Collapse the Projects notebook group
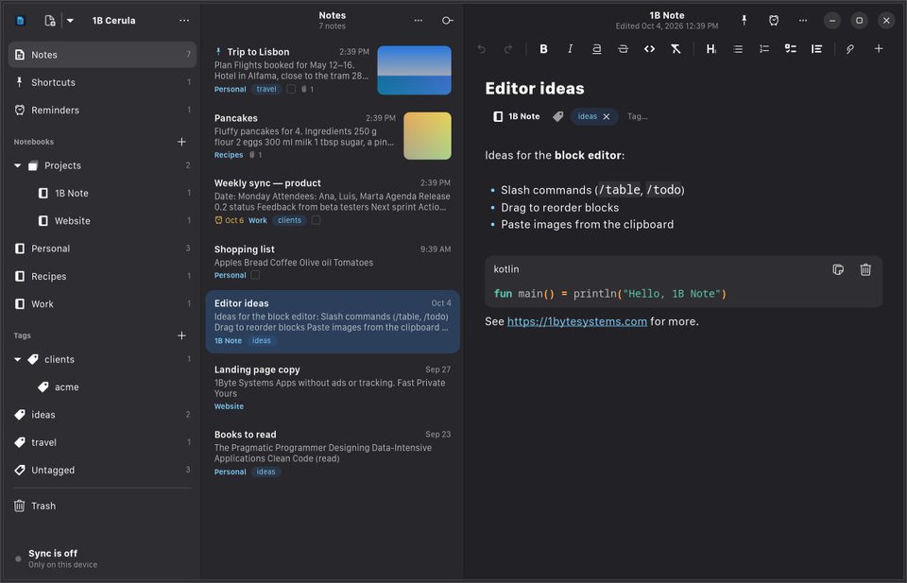 (x=17, y=166)
